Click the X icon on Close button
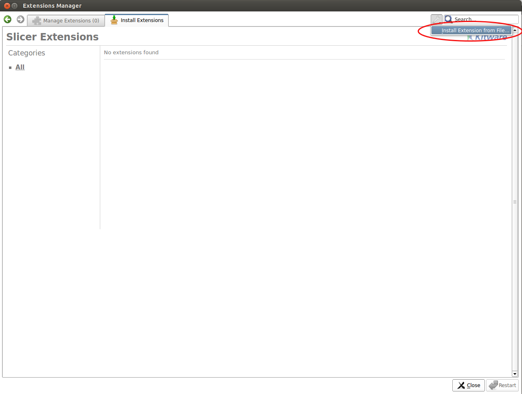The width and height of the screenshot is (522, 394). pyautogui.click(x=461, y=385)
